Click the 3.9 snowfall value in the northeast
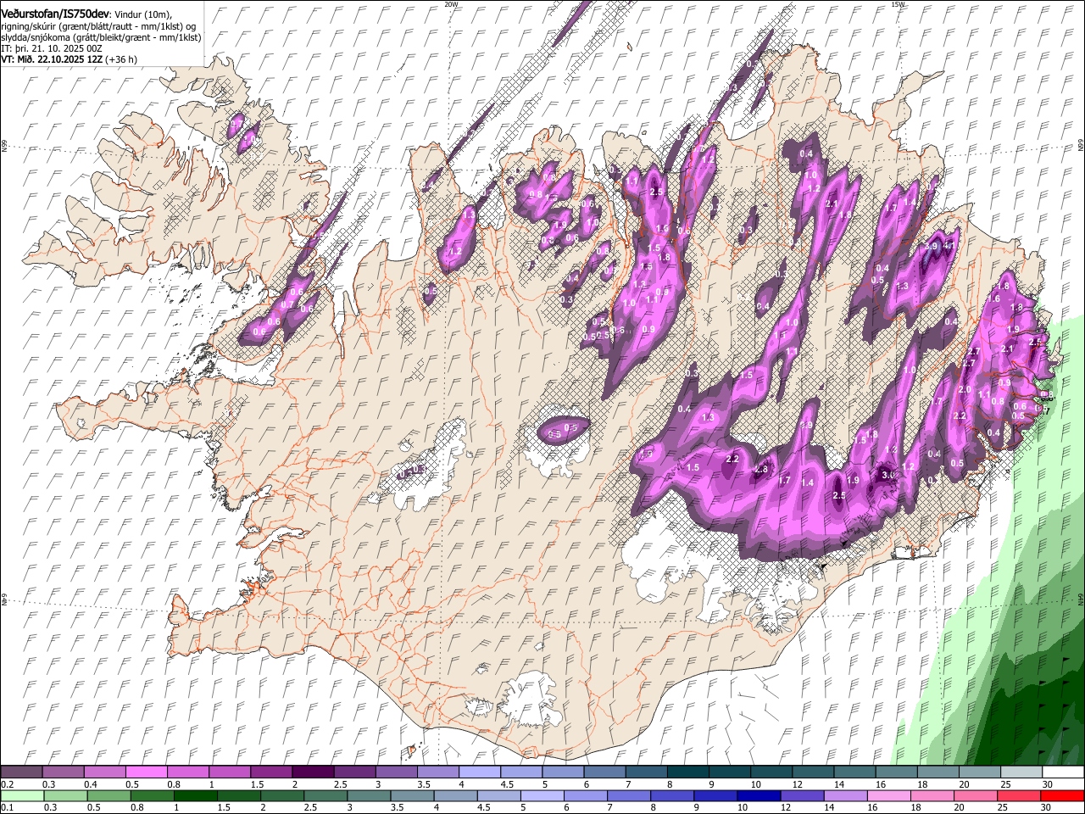Screen dimensions: 1085x814 click(x=932, y=246)
